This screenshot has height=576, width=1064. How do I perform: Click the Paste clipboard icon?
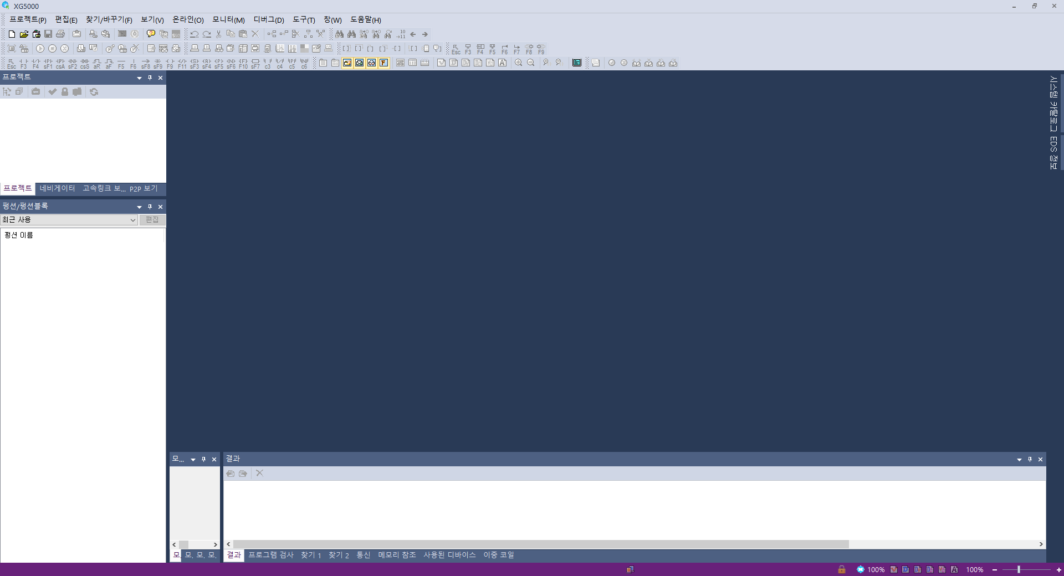243,34
